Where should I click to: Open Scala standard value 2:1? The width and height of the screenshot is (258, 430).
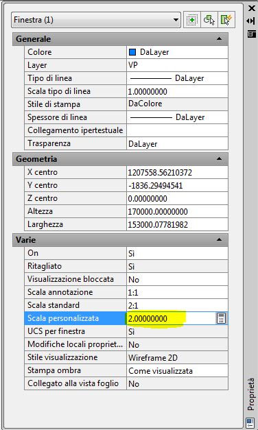[177, 305]
